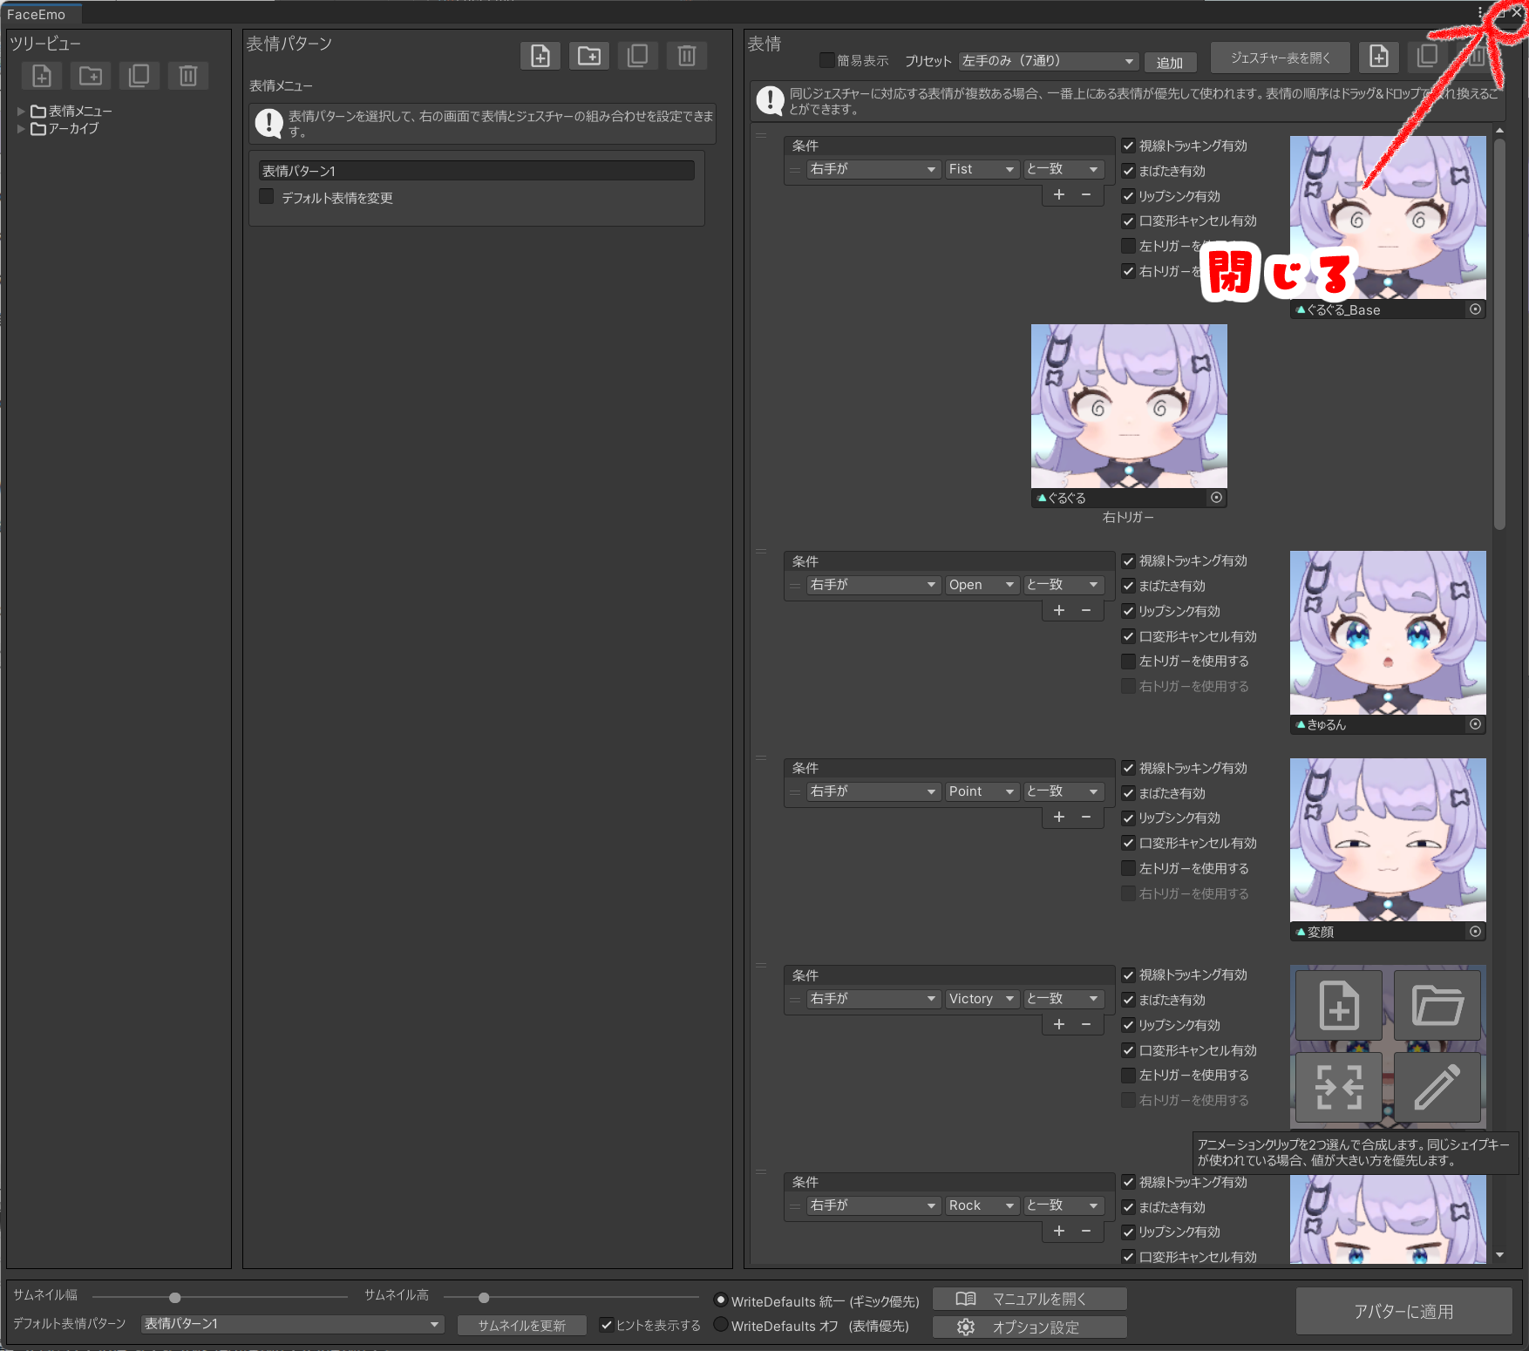Click the pencil edit icon on Victory thumbnail

(x=1437, y=1087)
